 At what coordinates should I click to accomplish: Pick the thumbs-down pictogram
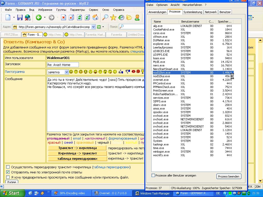[x=128, y=72]
